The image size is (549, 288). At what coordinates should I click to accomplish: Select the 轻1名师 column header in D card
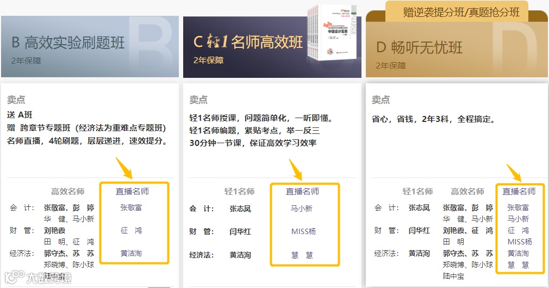point(417,192)
